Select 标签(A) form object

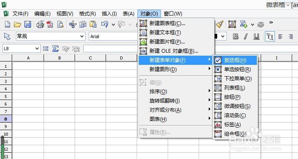[x=235, y=125]
